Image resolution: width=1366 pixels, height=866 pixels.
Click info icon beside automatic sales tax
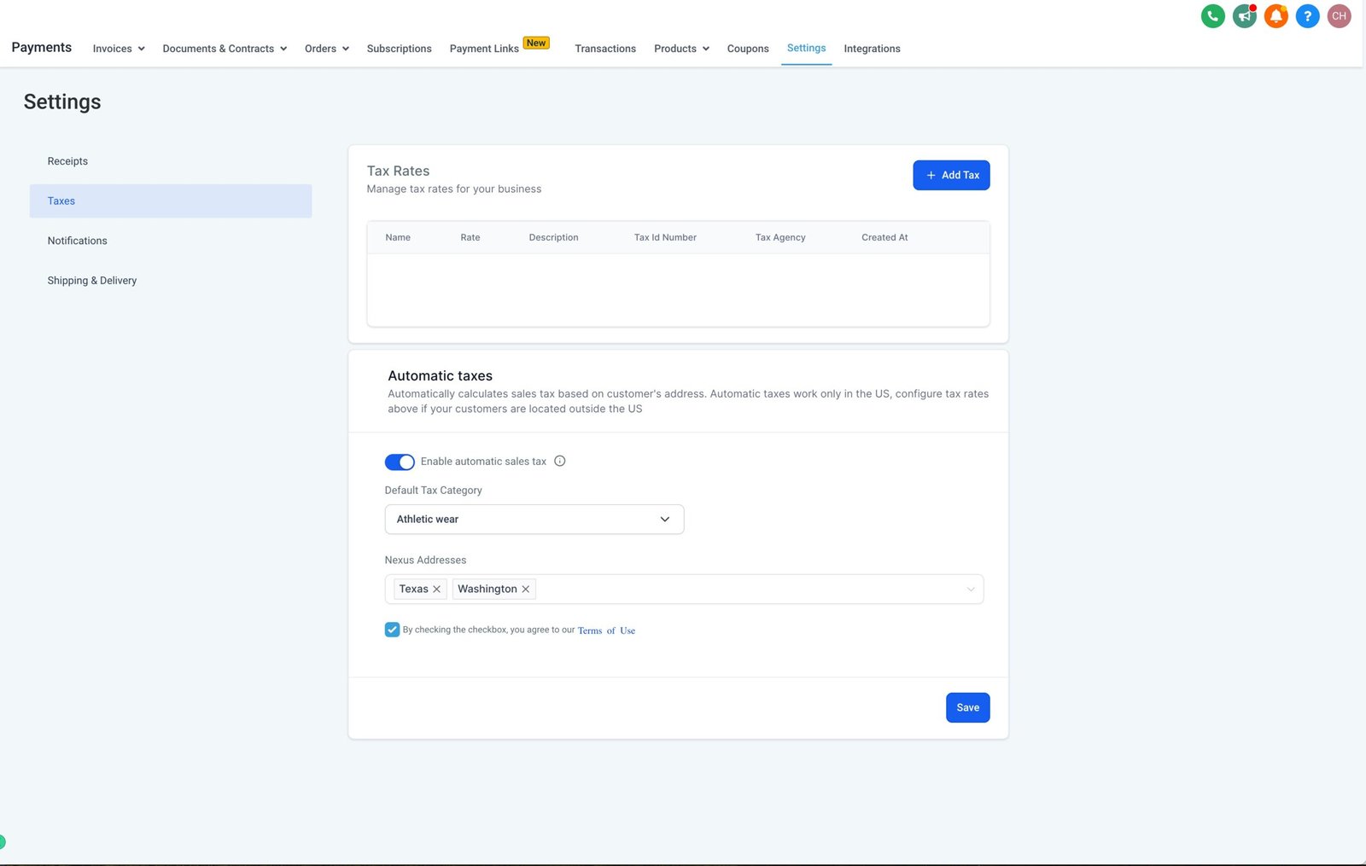pyautogui.click(x=560, y=462)
